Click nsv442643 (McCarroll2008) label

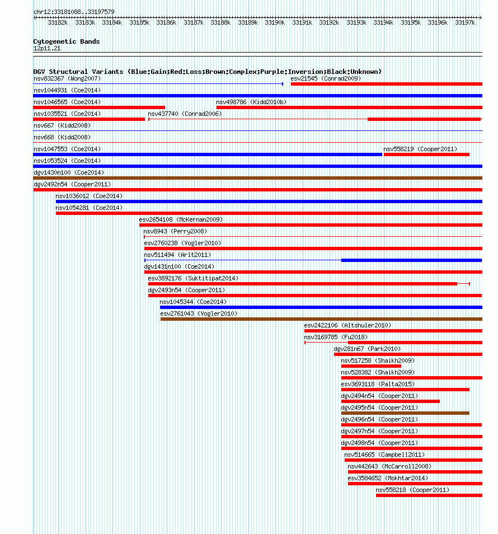click(389, 466)
